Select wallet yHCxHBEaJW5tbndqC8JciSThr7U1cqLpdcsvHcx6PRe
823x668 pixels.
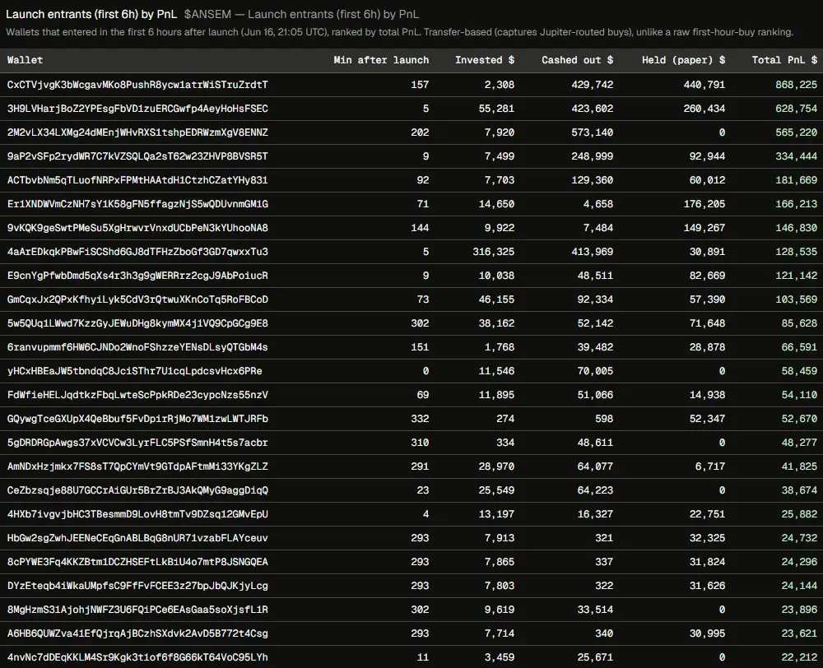point(134,371)
